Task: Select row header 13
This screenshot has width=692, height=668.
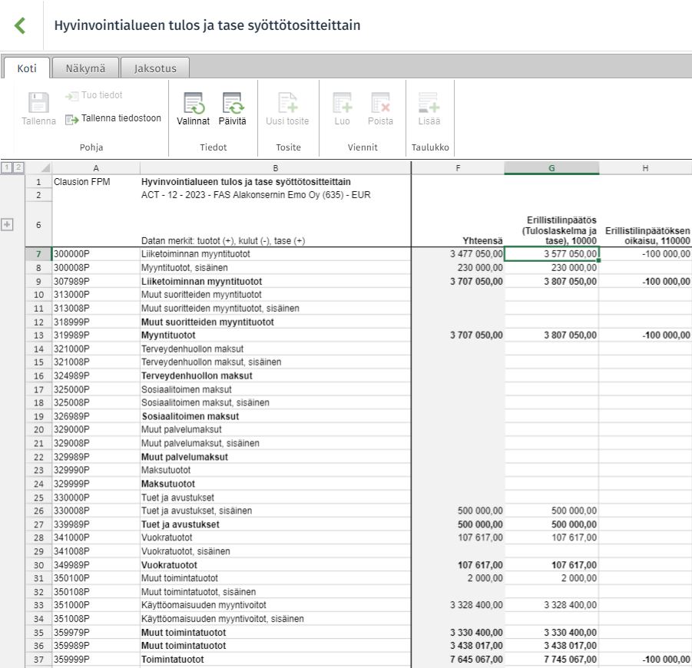Action: pyautogui.click(x=38, y=336)
